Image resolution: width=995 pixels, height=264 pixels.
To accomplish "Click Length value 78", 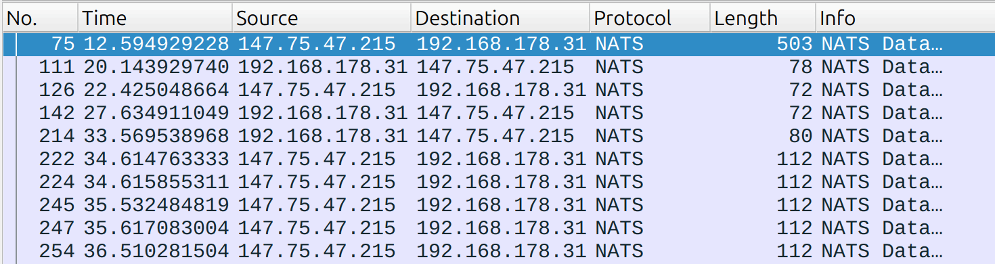I will (x=801, y=68).
